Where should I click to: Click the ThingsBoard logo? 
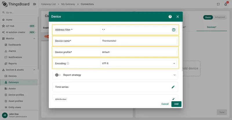[16, 4]
